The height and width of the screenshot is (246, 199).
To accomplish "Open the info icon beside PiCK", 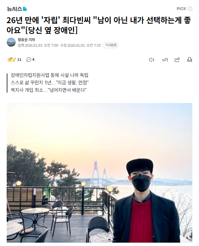I will (190, 9).
